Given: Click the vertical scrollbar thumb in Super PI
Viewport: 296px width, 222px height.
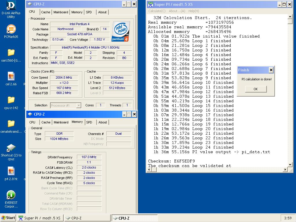Looking at the screenshot, I should 290,21.
